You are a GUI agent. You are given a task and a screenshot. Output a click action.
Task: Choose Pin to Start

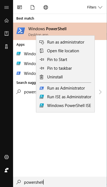tap(65, 60)
